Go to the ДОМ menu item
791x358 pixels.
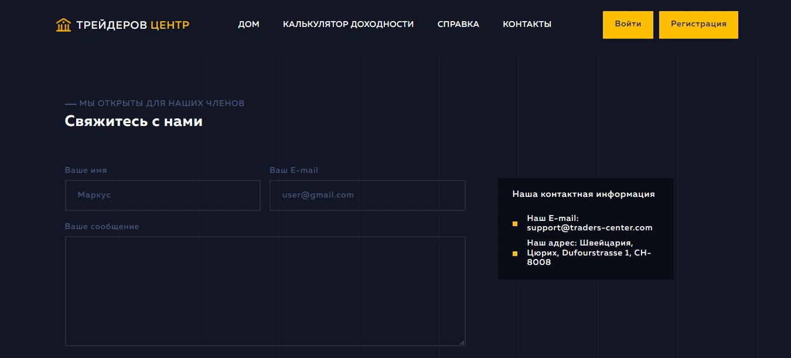pos(248,24)
